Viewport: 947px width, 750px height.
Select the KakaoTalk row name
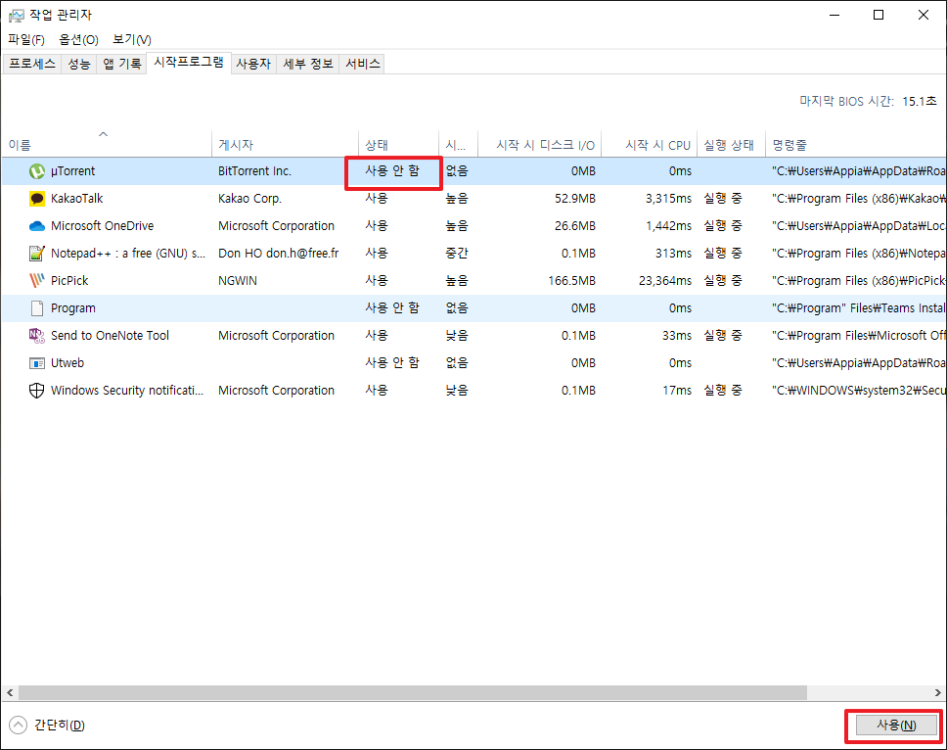pos(77,198)
